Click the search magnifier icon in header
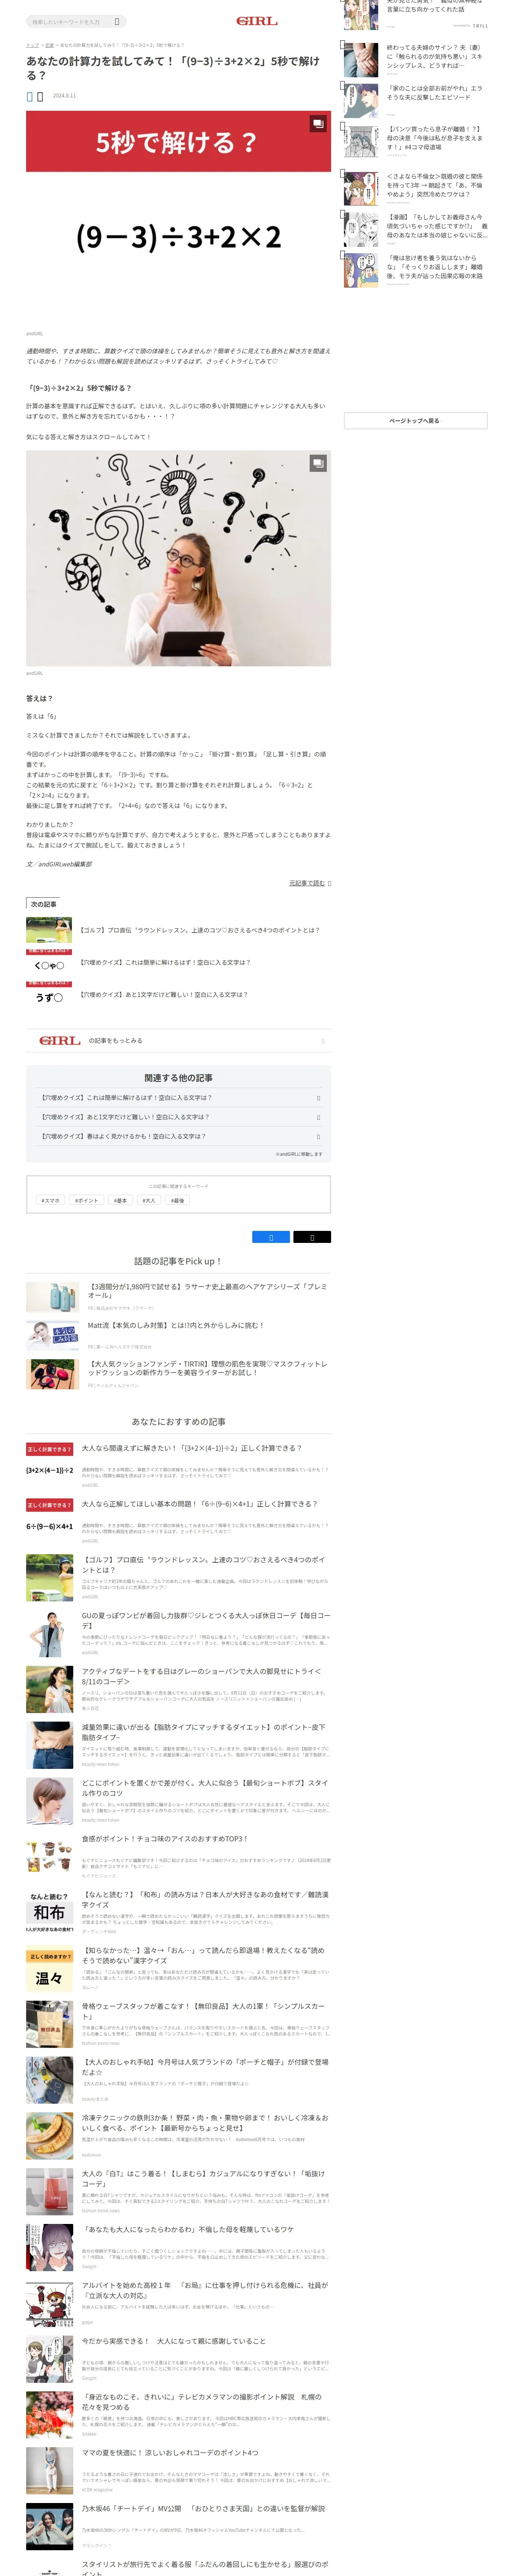Viewport: 514px width, 2576px height. pos(117,21)
